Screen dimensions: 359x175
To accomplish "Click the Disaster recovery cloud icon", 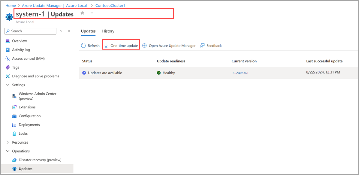I will [x=14, y=160].
